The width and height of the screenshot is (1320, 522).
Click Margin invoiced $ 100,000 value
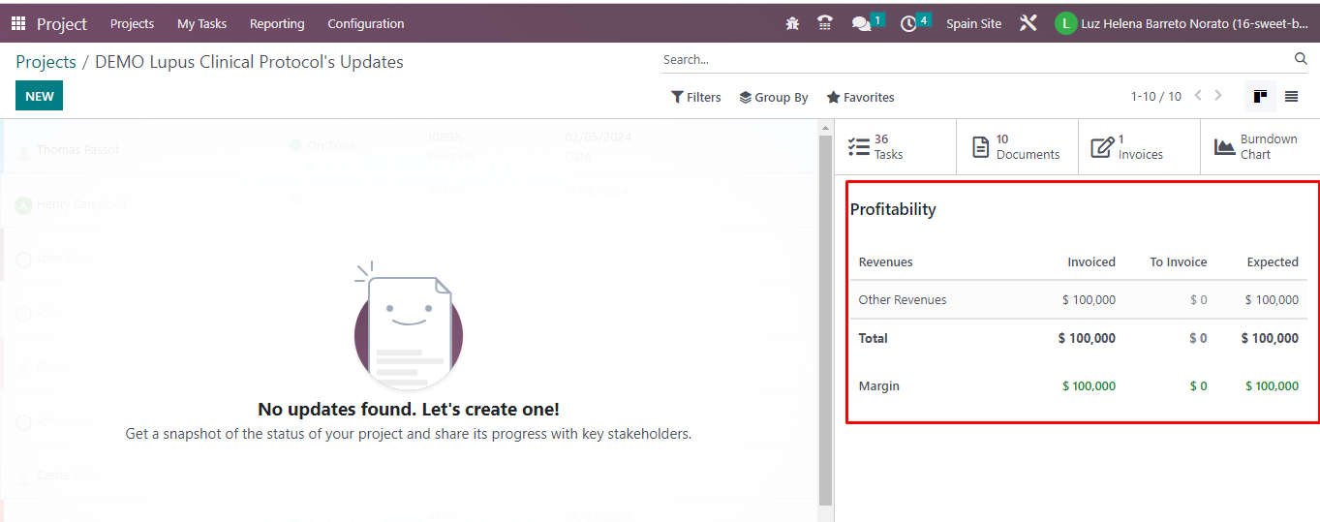tap(1089, 385)
